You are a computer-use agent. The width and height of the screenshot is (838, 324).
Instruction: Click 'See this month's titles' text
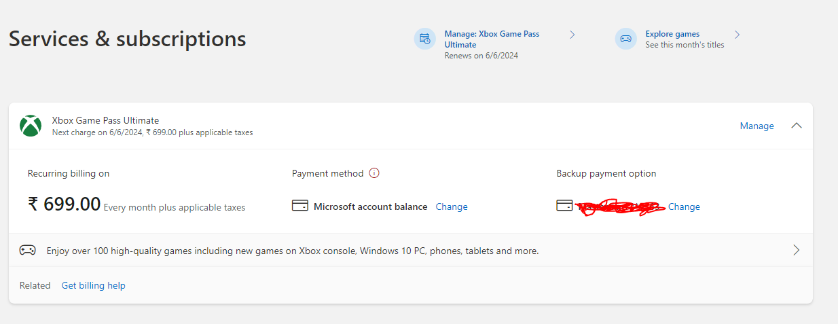point(685,45)
